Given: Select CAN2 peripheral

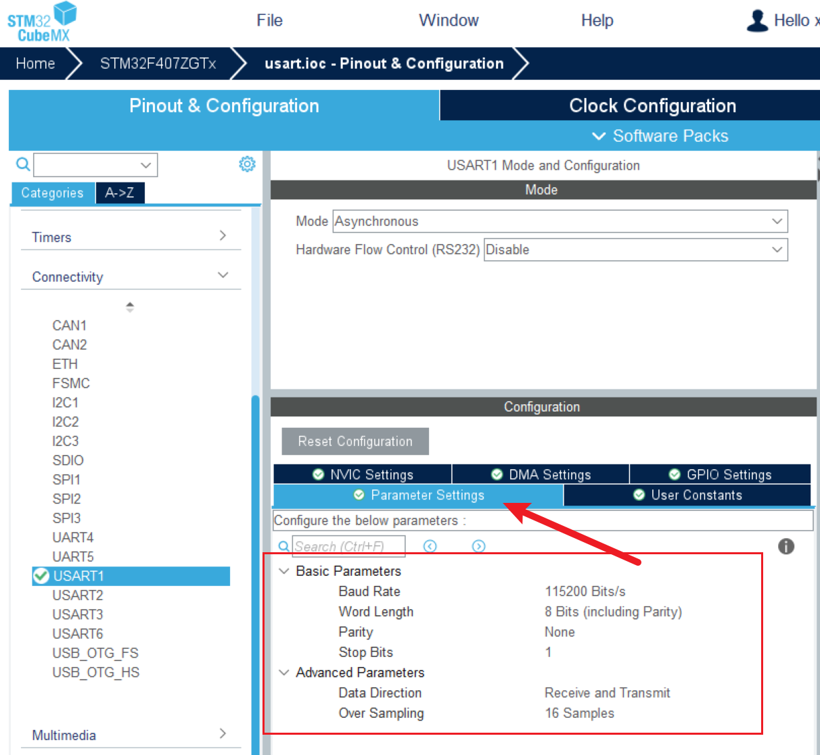Looking at the screenshot, I should (x=70, y=345).
